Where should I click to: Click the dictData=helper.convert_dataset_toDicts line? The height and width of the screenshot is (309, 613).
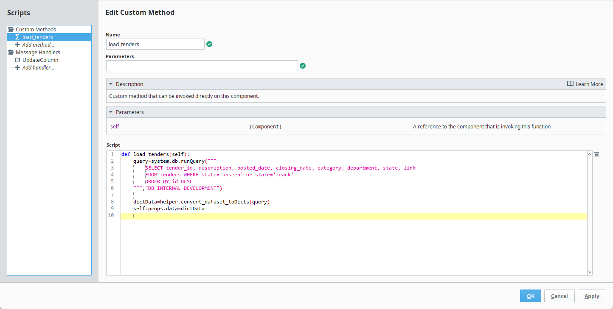(202, 202)
